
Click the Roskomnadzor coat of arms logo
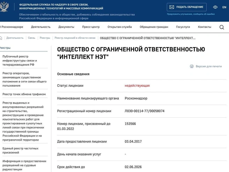click(x=5, y=7)
